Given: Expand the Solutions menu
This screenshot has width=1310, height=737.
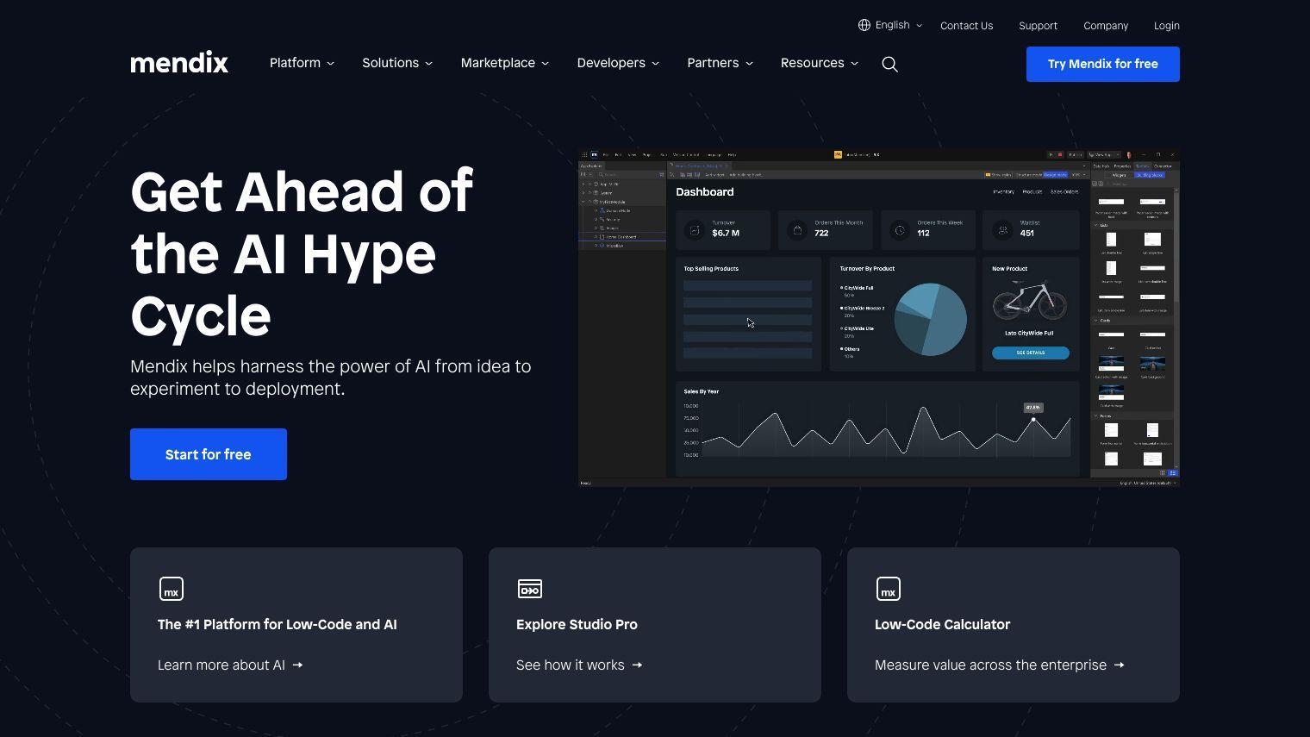Looking at the screenshot, I should 397,63.
